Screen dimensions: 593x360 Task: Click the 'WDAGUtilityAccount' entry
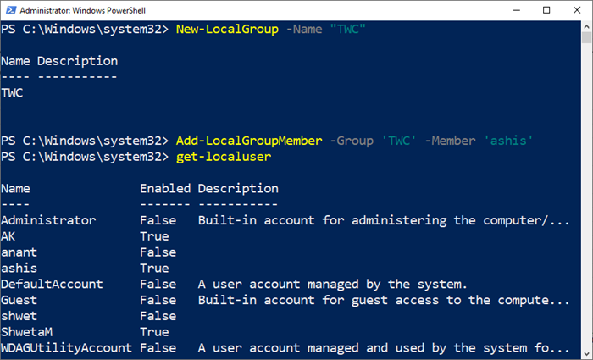point(67,347)
